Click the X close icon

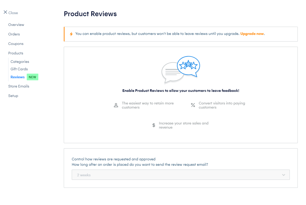(5, 12)
